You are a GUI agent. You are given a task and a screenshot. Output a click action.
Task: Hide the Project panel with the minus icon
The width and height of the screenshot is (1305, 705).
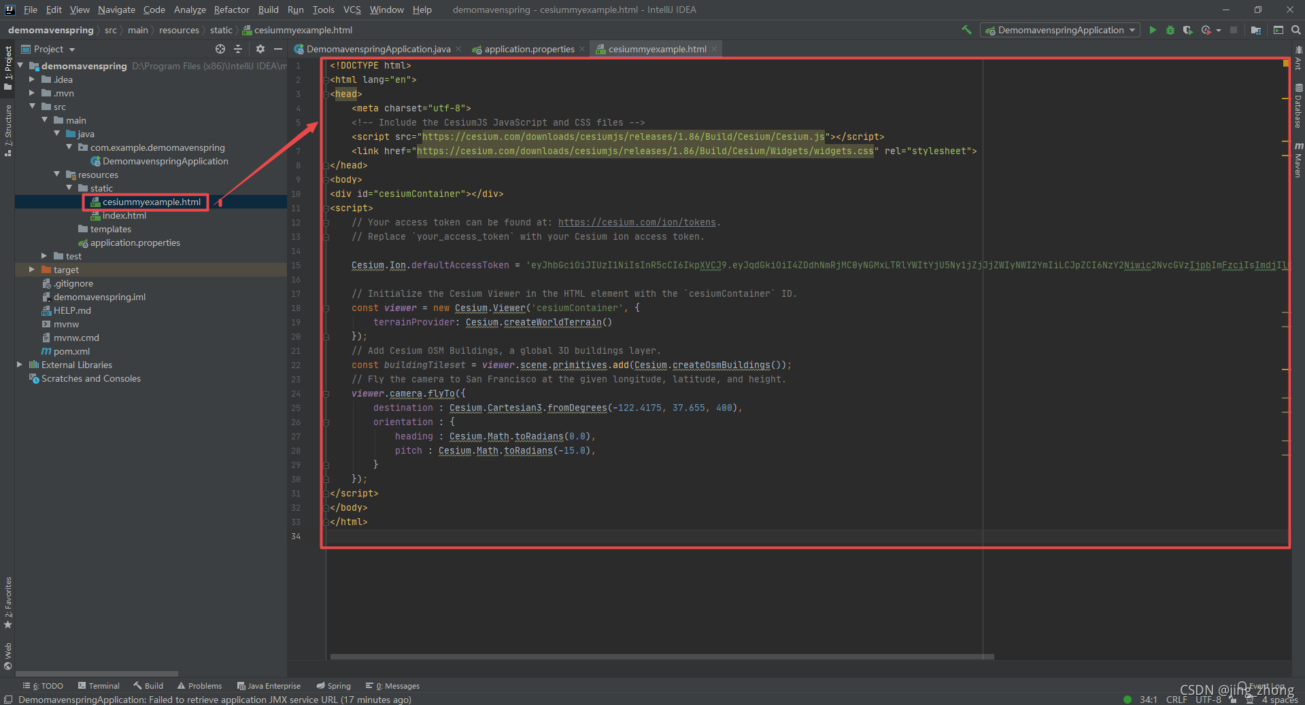(x=278, y=49)
